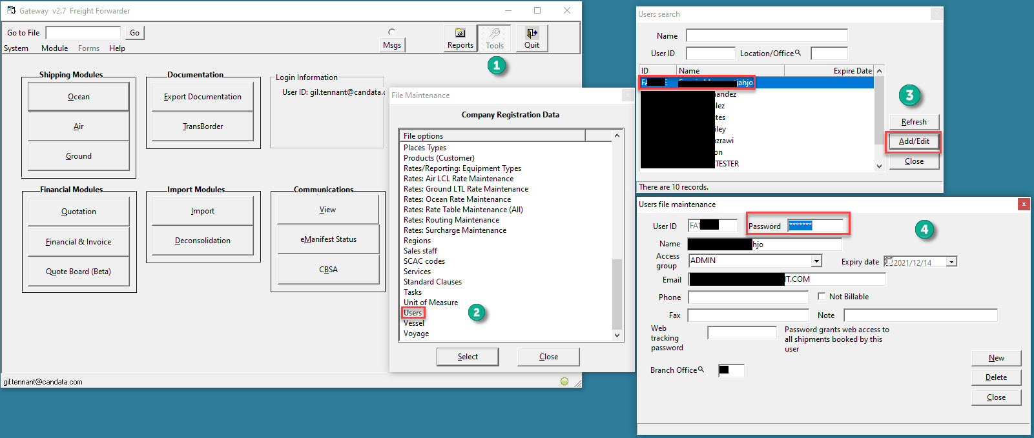Viewport: 1034px width, 438px height.
Task: Click the Gateway app title icon
Action: [x=11, y=10]
